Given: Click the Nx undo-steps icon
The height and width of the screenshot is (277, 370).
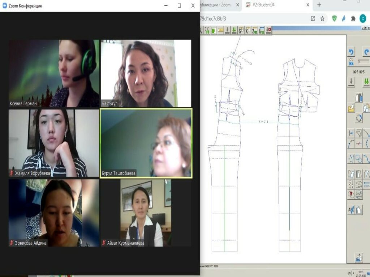Looking at the screenshot, I should pos(351,62).
